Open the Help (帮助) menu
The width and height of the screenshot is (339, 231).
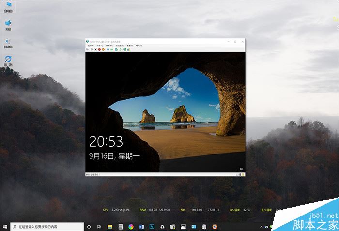point(139,46)
